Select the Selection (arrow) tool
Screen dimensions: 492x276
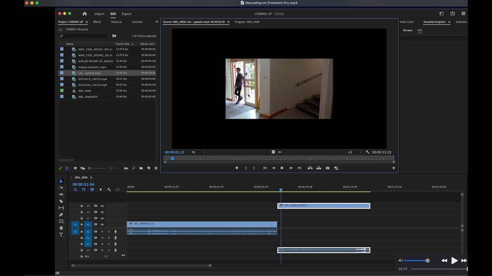coord(61,181)
